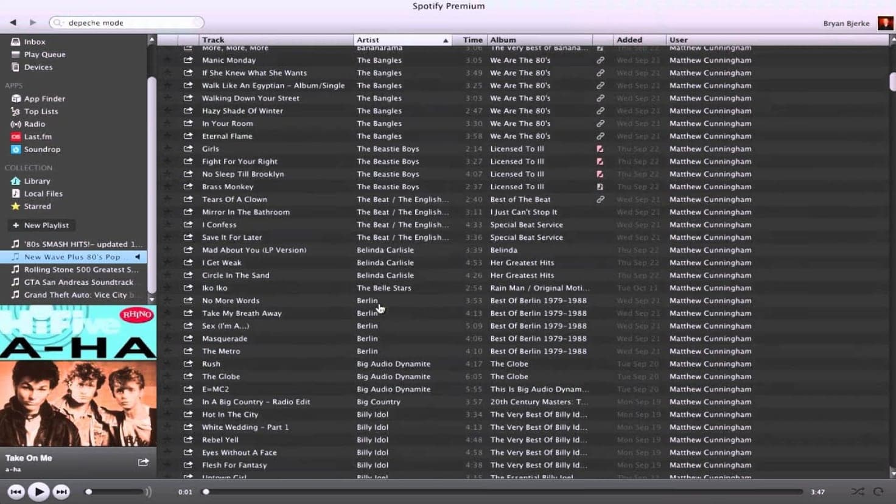896x504 pixels.
Task: Share the Manic Monday track
Action: 188,60
